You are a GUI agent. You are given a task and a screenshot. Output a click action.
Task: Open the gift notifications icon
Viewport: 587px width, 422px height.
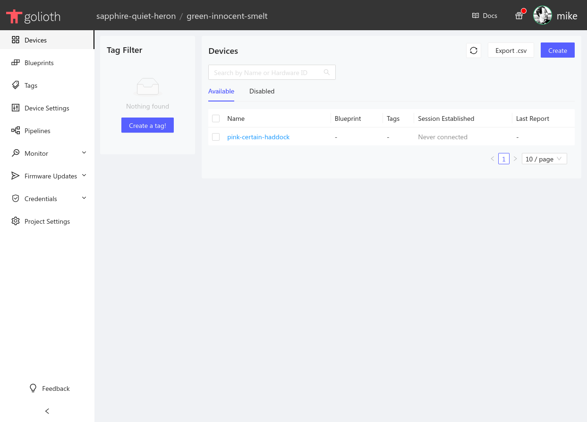(x=519, y=16)
